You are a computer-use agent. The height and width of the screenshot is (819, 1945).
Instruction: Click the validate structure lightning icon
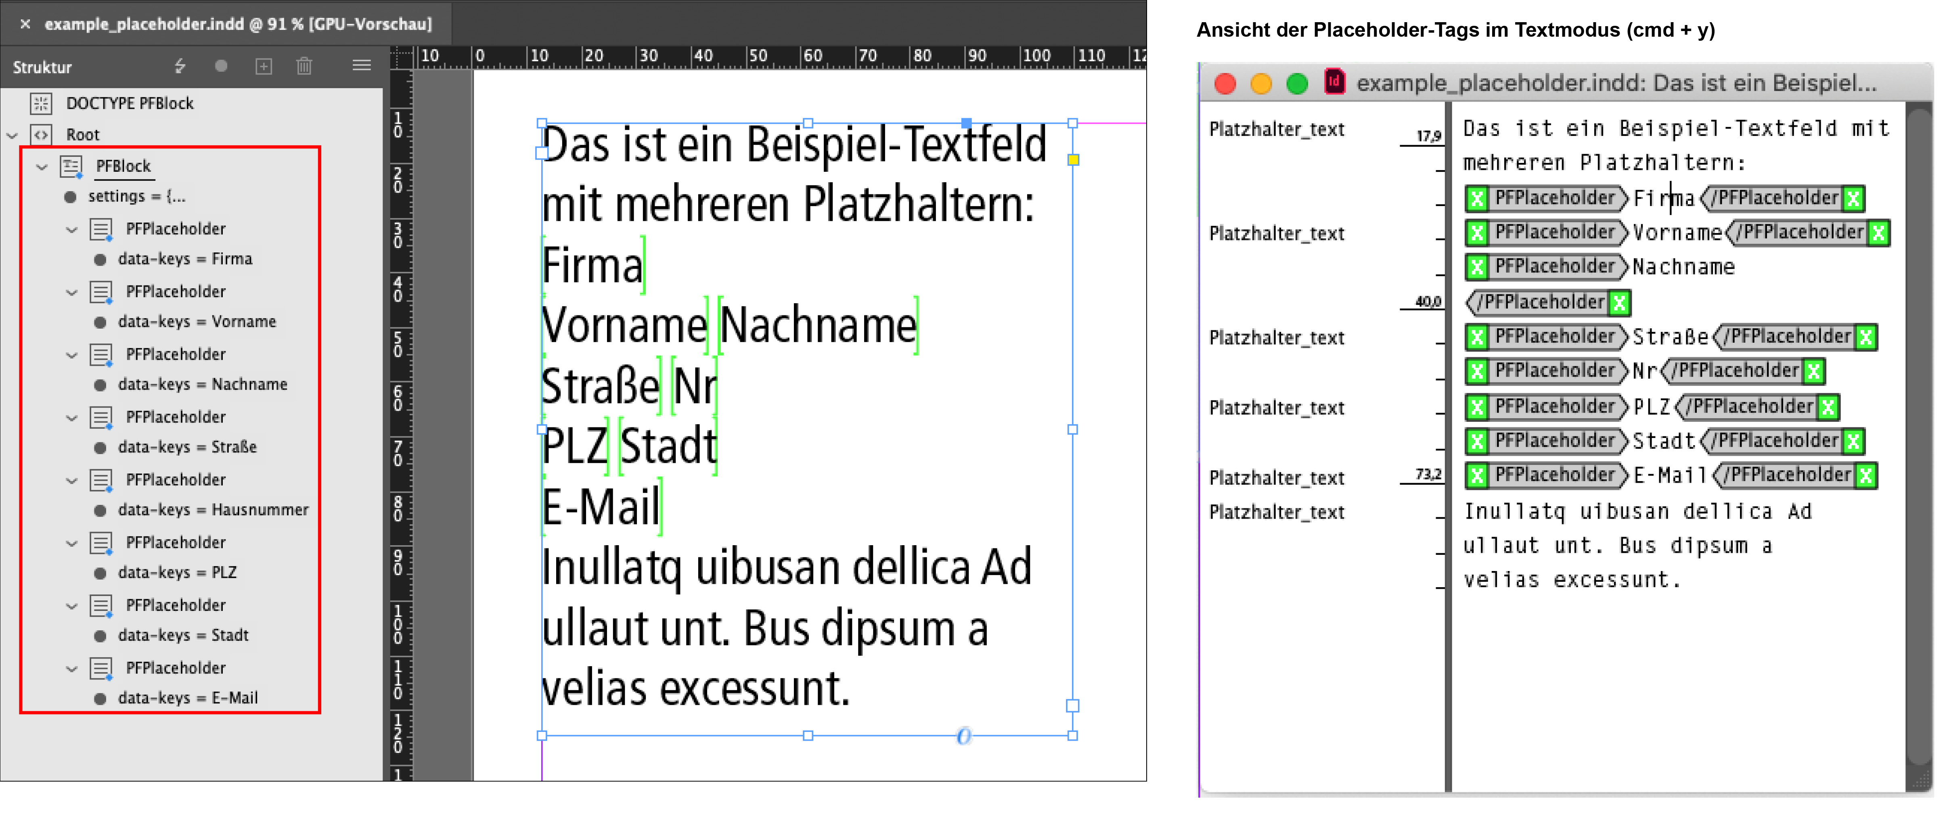(x=180, y=67)
